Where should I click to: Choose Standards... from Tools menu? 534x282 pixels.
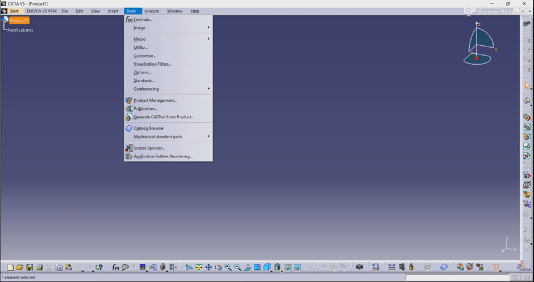(169, 81)
